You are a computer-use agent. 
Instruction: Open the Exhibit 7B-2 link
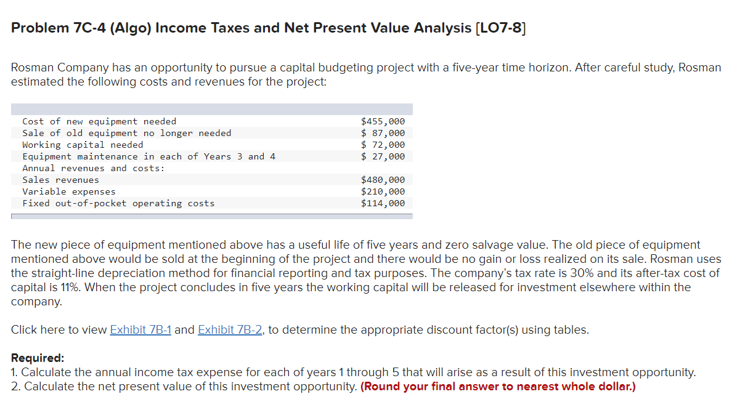pyautogui.click(x=229, y=329)
